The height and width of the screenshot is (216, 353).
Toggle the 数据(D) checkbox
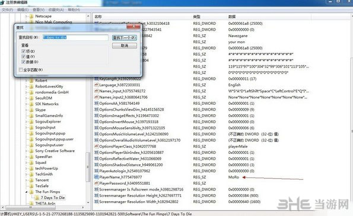pyautogui.click(x=23, y=62)
